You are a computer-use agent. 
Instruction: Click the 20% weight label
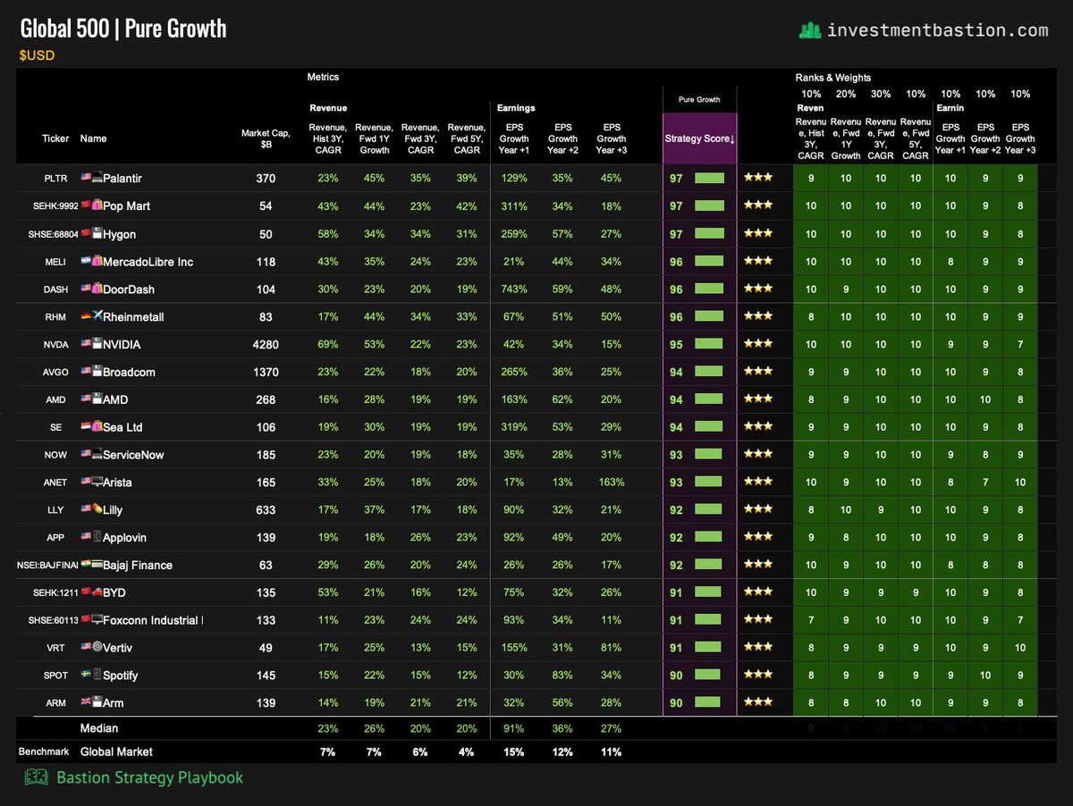pyautogui.click(x=846, y=94)
